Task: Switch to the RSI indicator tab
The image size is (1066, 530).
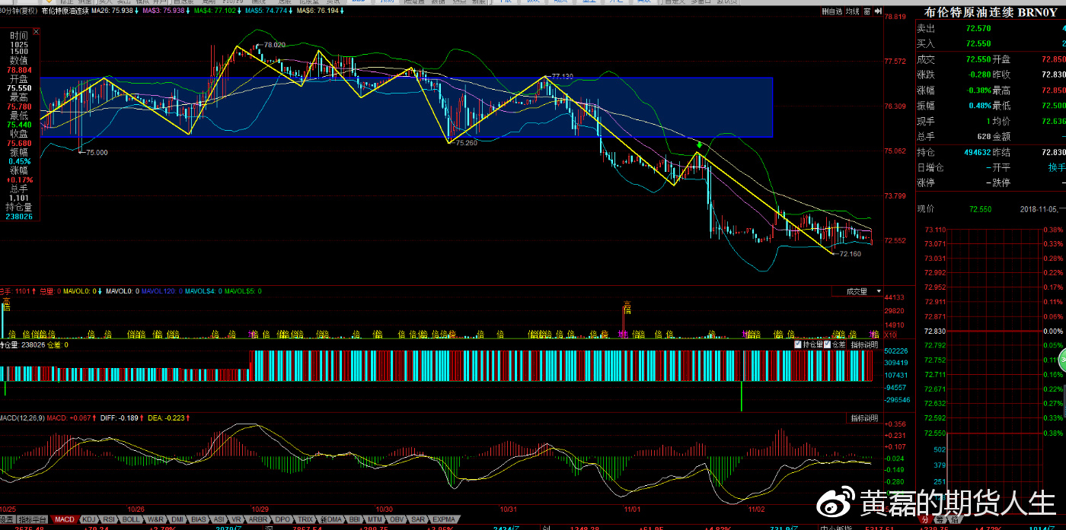Action: (x=110, y=519)
